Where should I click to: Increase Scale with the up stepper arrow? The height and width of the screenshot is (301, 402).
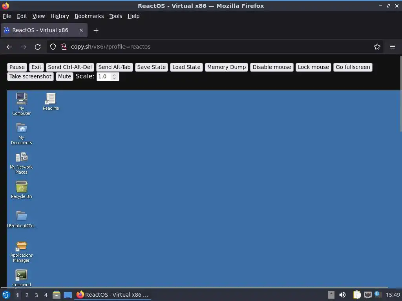click(x=114, y=75)
